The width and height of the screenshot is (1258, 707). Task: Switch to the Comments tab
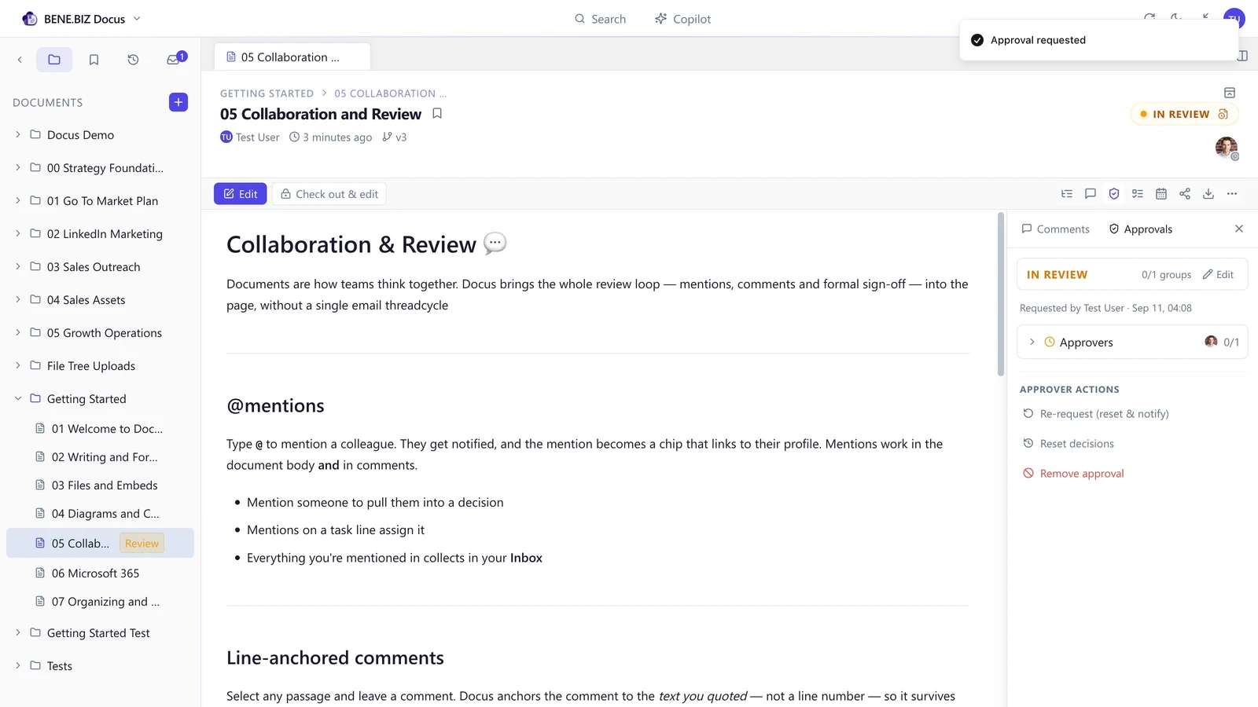(x=1055, y=229)
